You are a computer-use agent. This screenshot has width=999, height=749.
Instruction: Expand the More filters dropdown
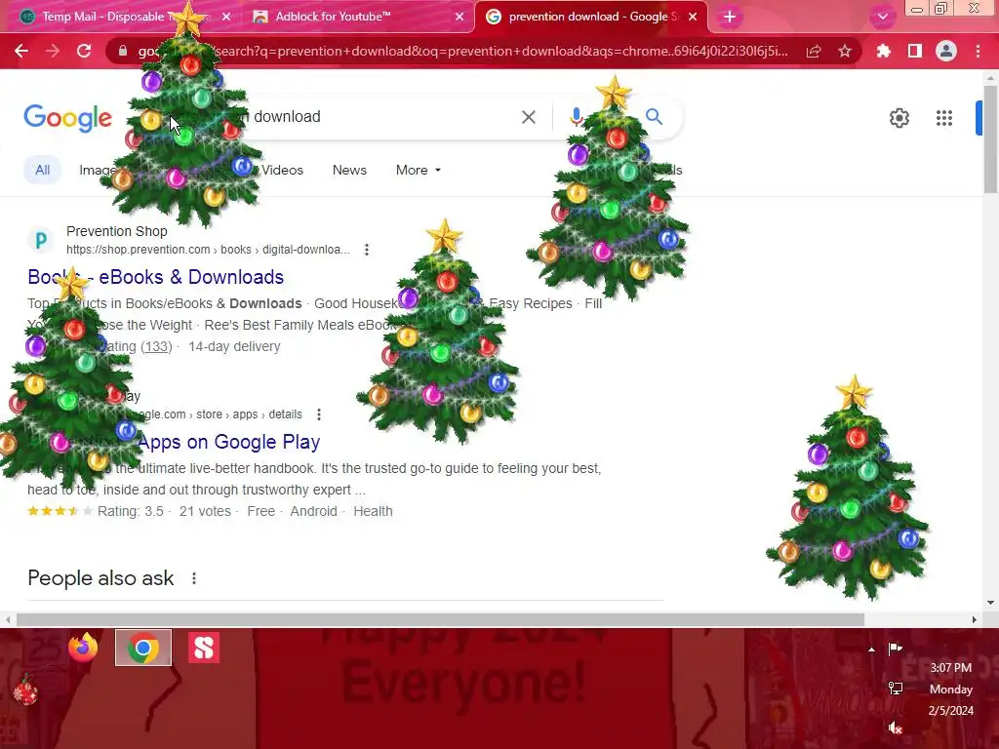(x=418, y=170)
